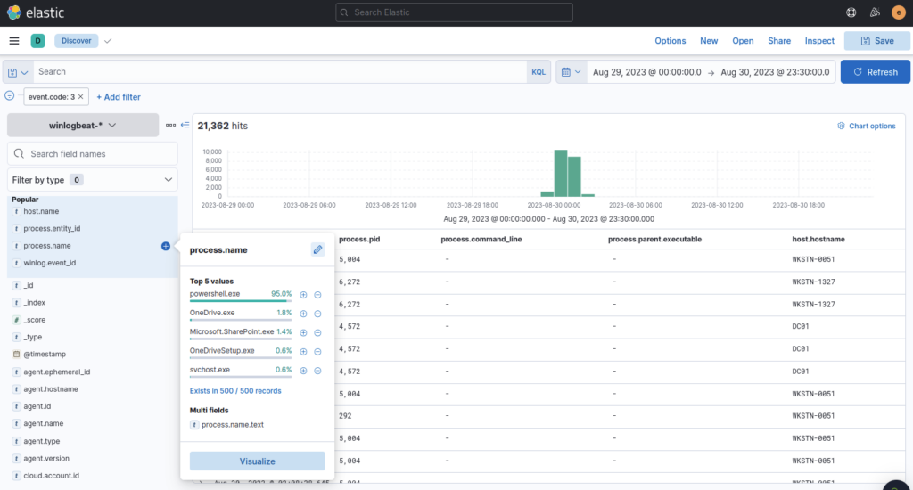913x490 pixels.
Task: Click the host.hostname column header
Action: [x=818, y=239]
